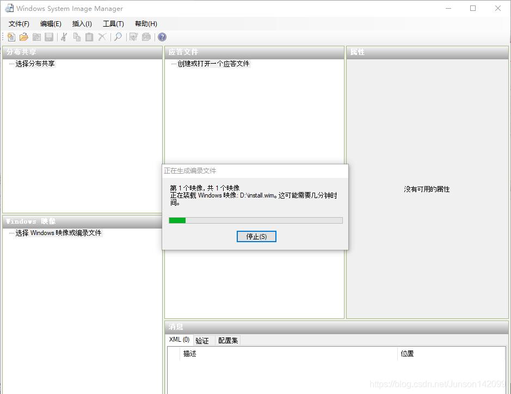The image size is (511, 394).
Task: Click the Help question mark toolbar icon
Action: [x=162, y=37]
